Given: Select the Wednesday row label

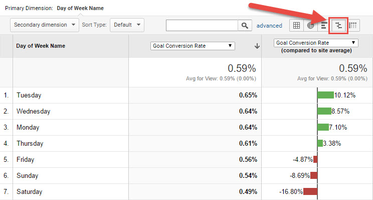Looking at the screenshot, I should click(33, 112).
